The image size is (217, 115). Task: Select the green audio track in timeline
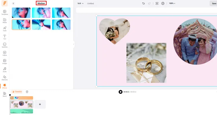22,111
